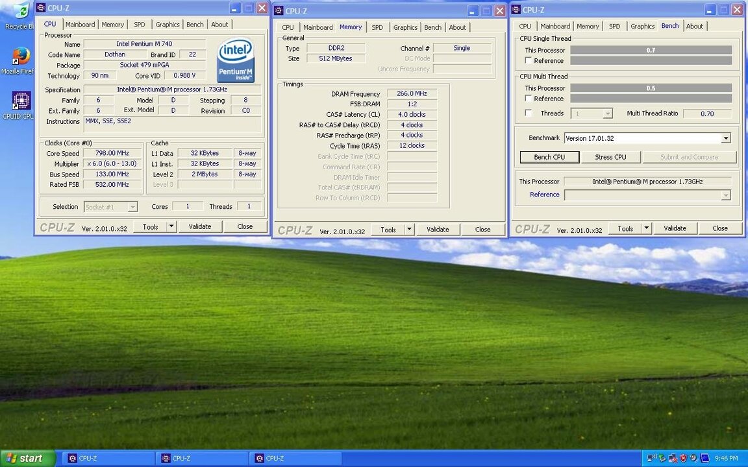This screenshot has width=748, height=467.
Task: Open the wireless network tray icon
Action: (x=651, y=458)
